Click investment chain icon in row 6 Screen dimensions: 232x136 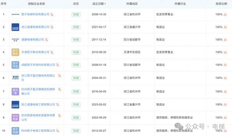(x=225, y=78)
